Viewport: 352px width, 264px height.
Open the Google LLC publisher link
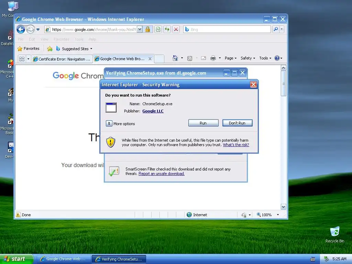(153, 111)
